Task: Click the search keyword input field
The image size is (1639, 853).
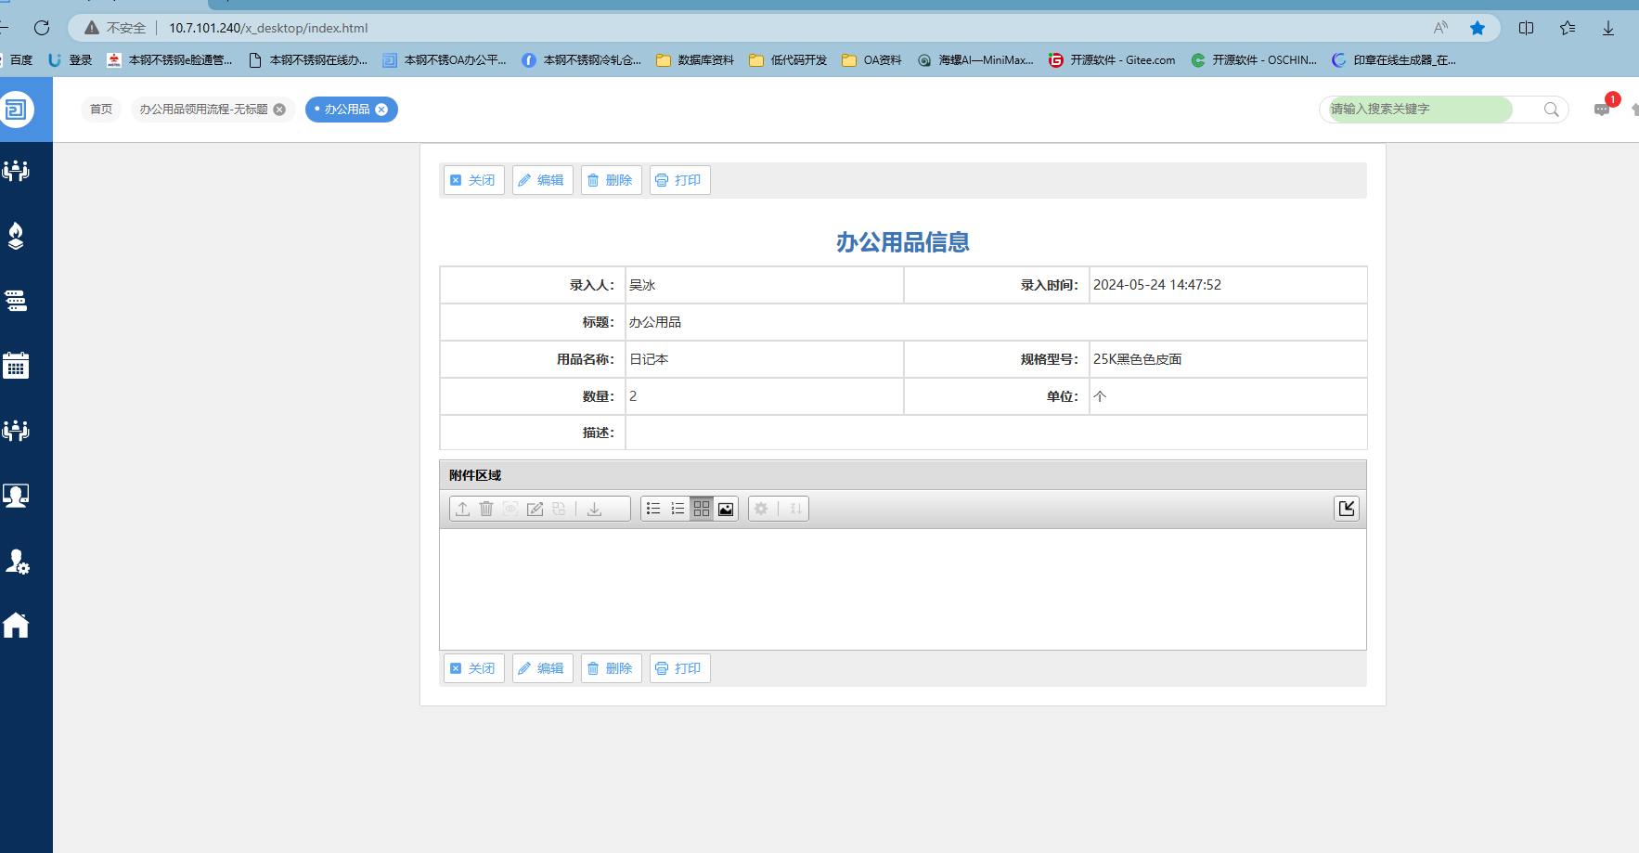Action: (x=1420, y=110)
